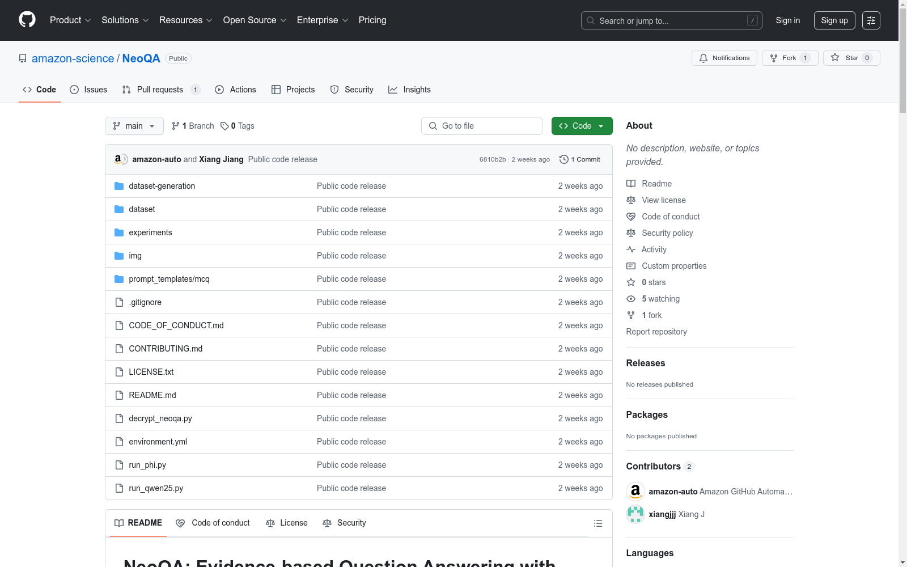Open README.md file
The height and width of the screenshot is (567, 907).
[152, 395]
